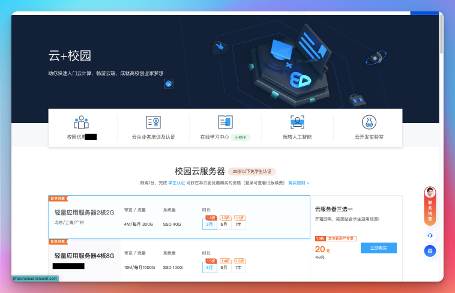
Task: Select 1年 duration for 2核2G server
Action: coord(238,224)
